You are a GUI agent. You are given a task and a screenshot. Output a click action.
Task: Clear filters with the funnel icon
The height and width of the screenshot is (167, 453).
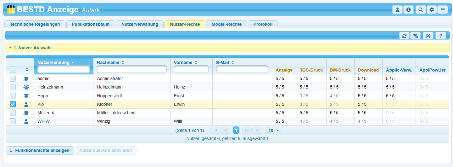click(x=416, y=36)
